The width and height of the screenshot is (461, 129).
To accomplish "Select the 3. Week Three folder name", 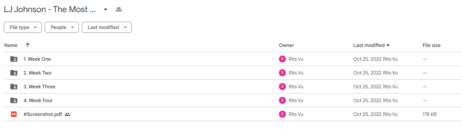I will click(x=39, y=87).
